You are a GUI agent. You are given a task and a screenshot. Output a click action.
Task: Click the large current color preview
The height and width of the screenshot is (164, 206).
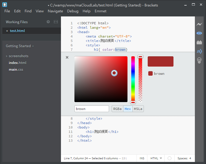point(161,61)
